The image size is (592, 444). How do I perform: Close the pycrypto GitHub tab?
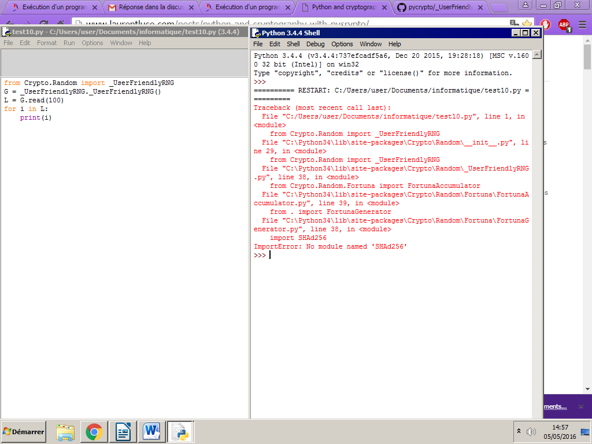coord(480,8)
